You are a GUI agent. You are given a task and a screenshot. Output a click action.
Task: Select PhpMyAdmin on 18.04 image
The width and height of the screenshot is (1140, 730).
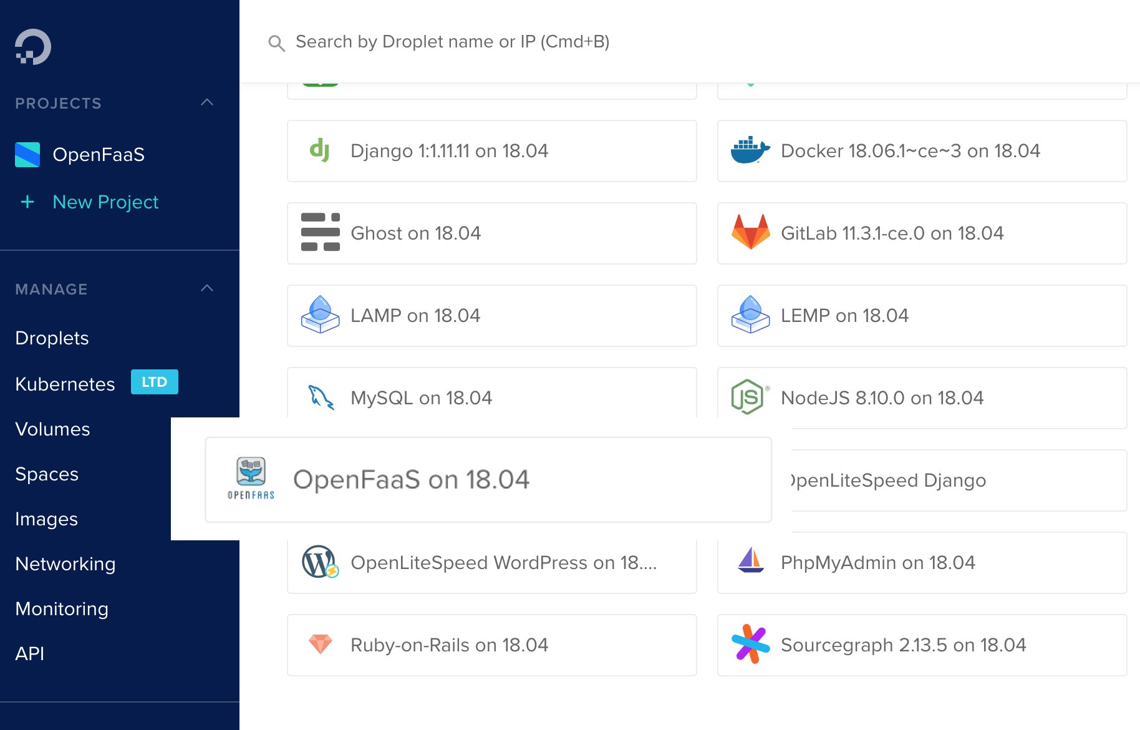[922, 563]
